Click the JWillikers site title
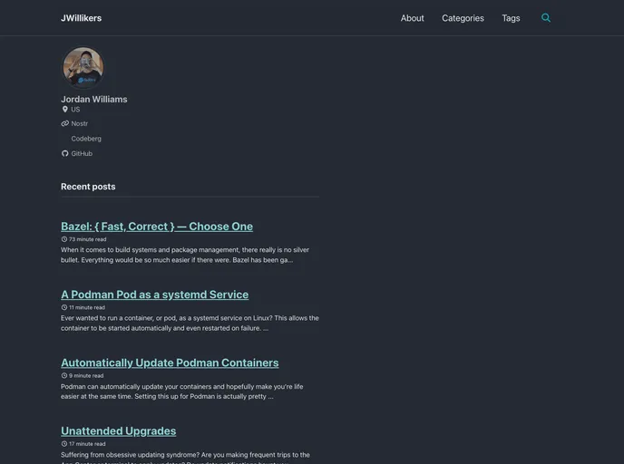 click(81, 18)
